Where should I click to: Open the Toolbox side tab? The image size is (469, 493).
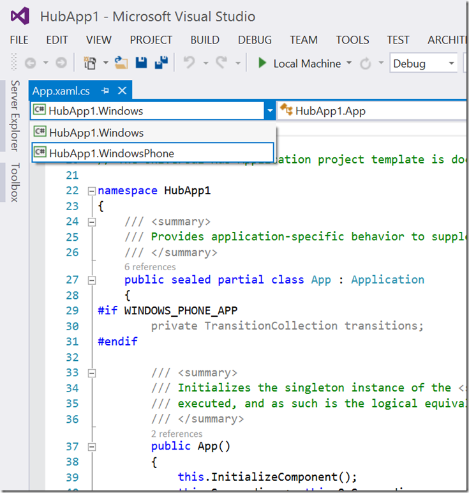coord(15,183)
